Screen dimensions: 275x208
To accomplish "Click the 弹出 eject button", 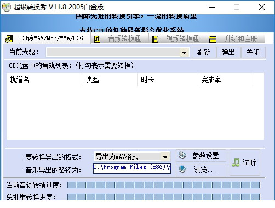I will point(228,52).
